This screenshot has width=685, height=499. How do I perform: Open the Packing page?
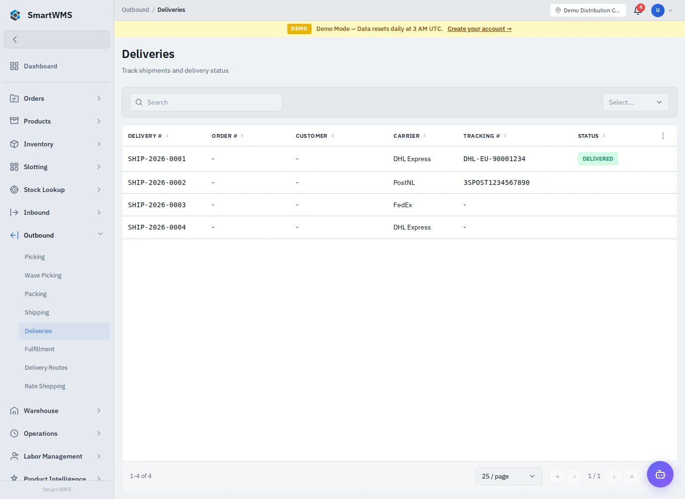click(x=64, y=294)
